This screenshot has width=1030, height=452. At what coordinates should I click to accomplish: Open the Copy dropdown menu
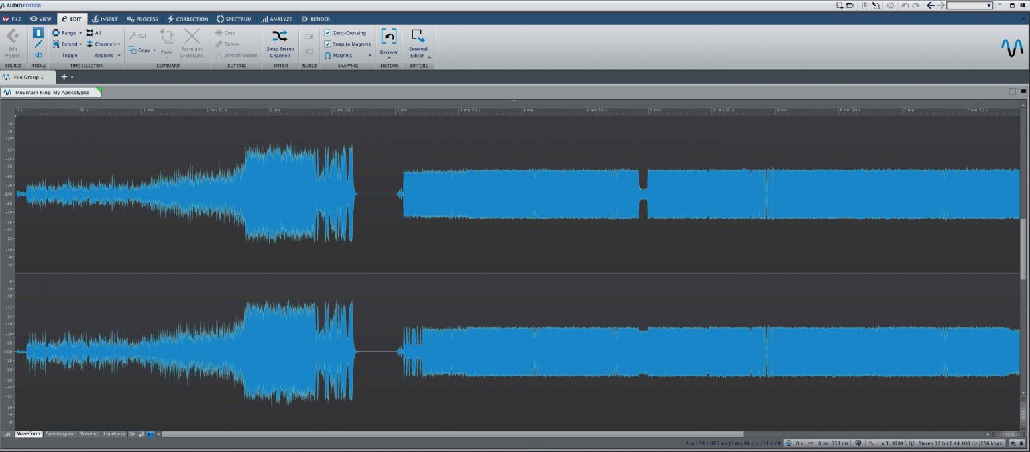click(154, 50)
